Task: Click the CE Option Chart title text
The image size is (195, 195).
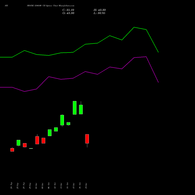Action: coord(51,6)
